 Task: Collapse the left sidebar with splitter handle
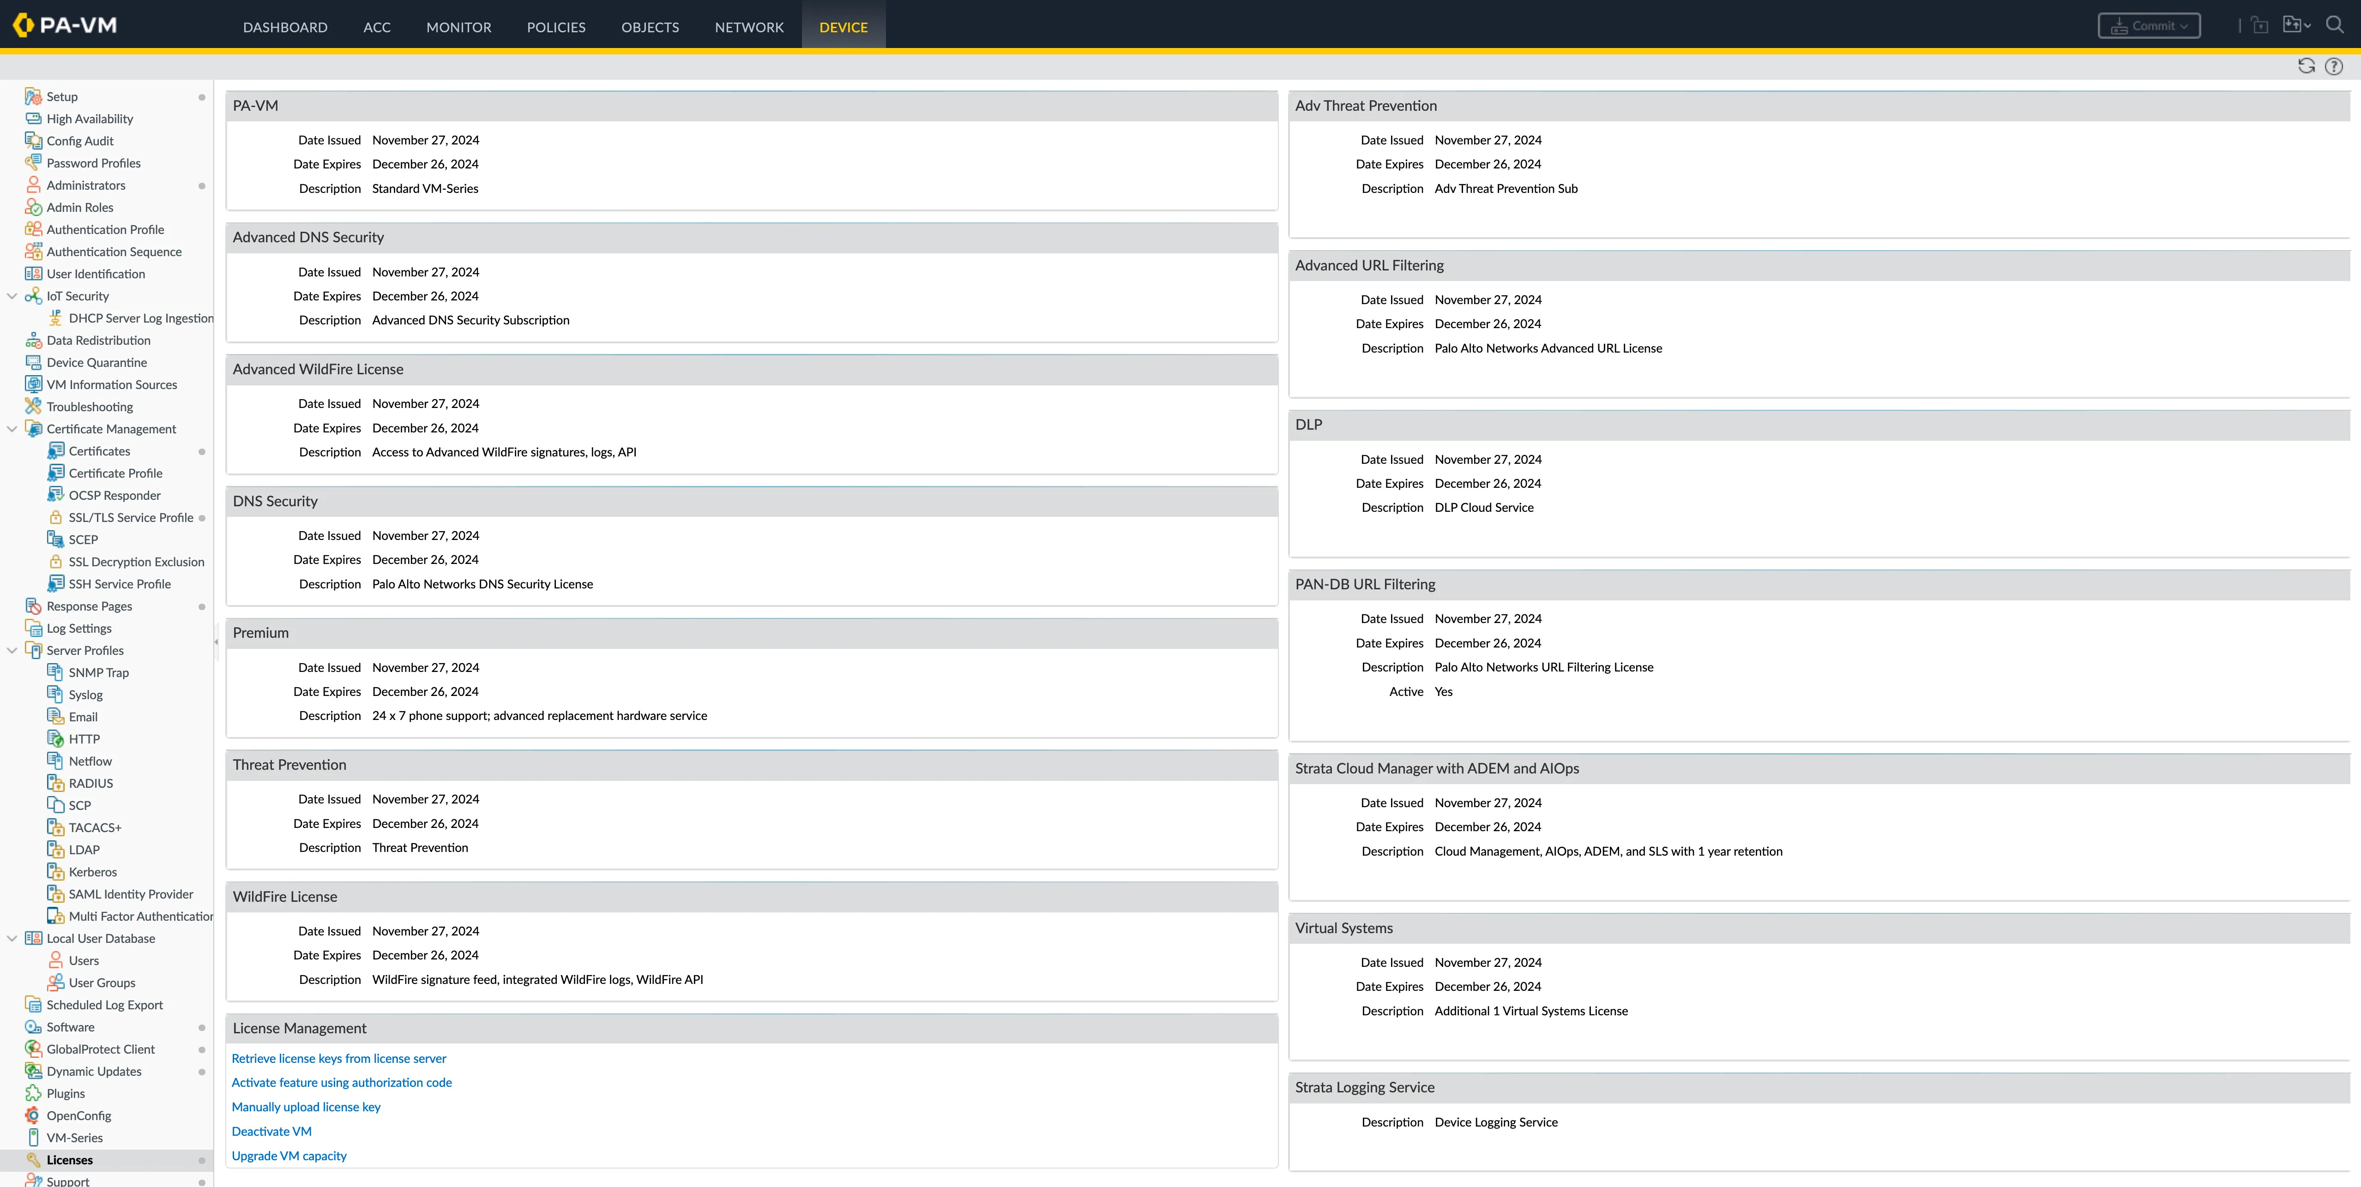pos(217,641)
